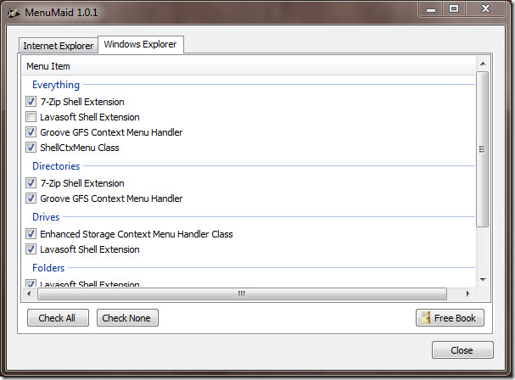Viewport: 515px width, 380px height.
Task: Uncheck Lavasoft Shell Extension under Drives
Action: pos(31,249)
